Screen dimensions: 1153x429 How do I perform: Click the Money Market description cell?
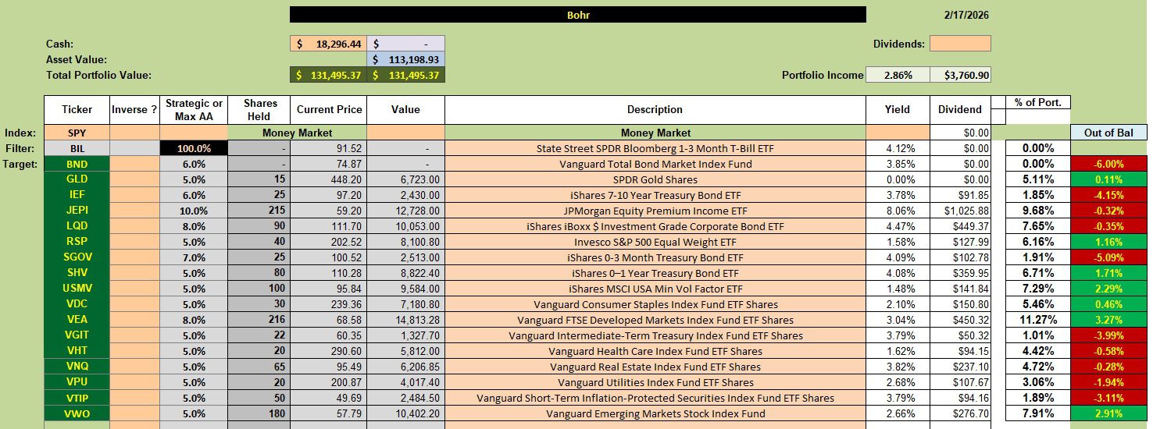click(655, 133)
